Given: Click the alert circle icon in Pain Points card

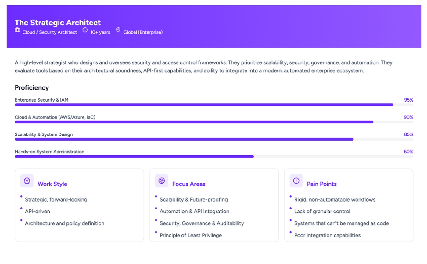Looking at the screenshot, I should 296,181.
